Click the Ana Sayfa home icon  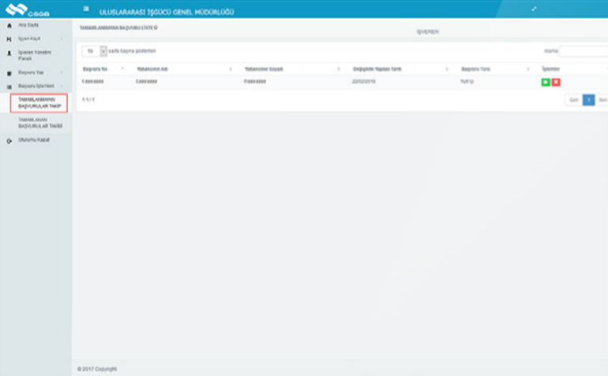coord(9,25)
